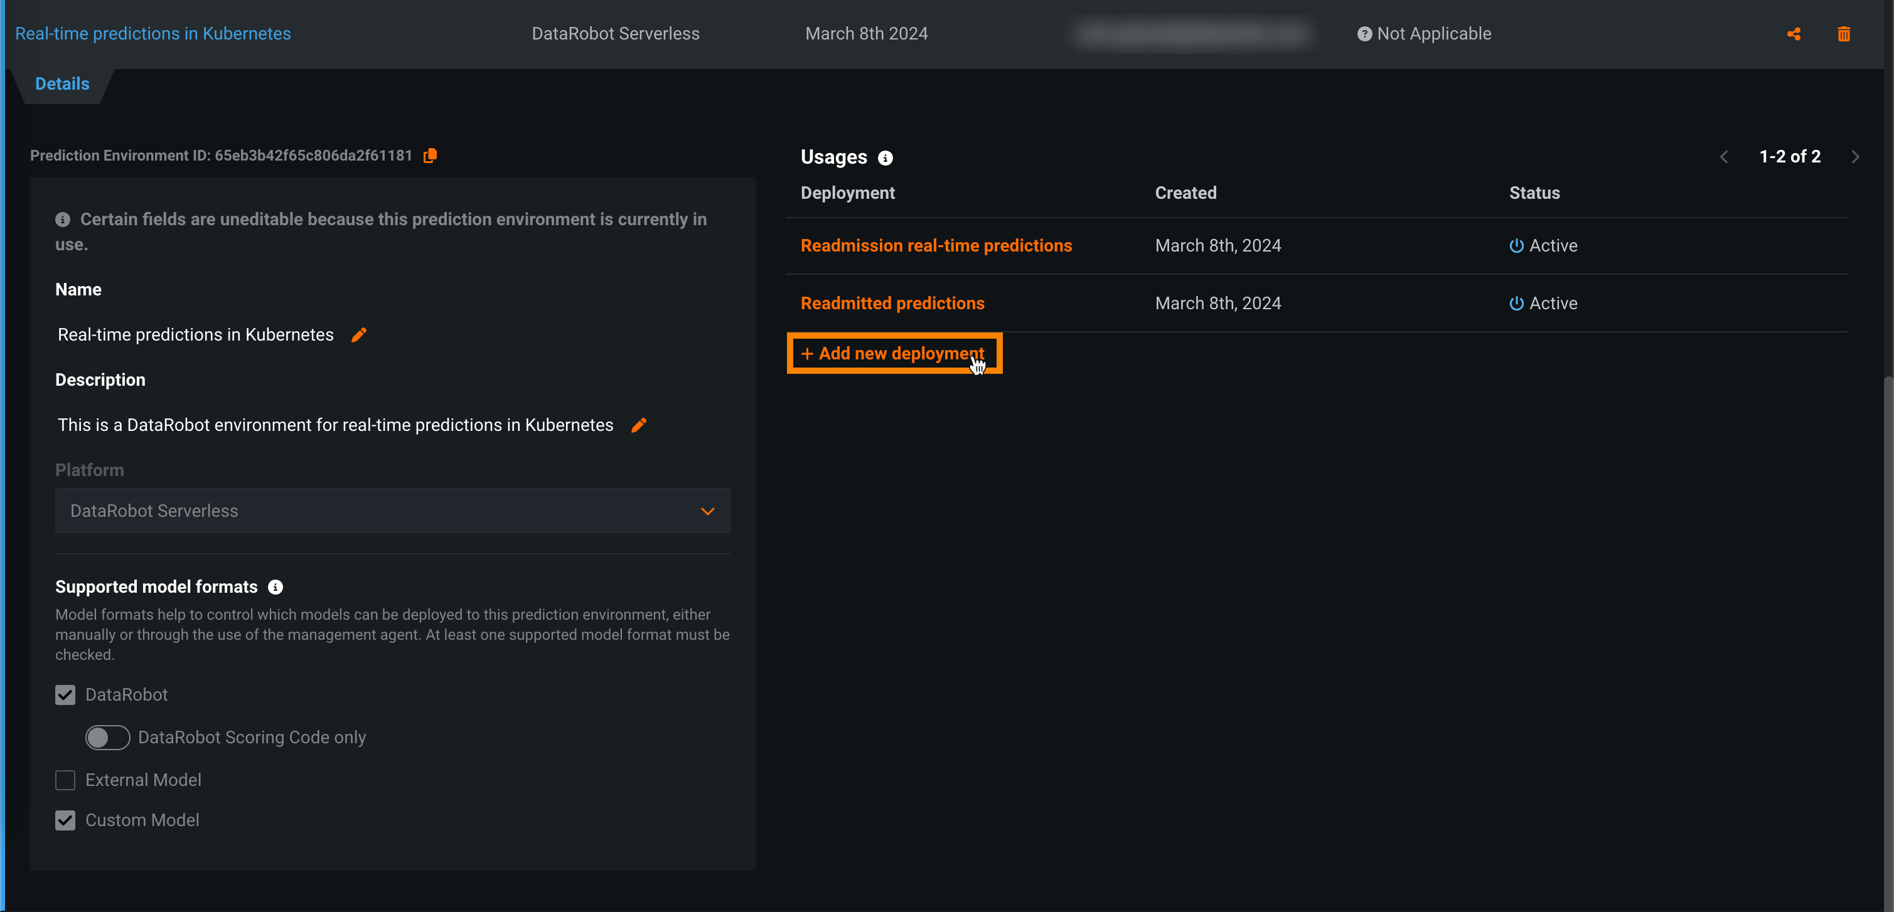Switch to the Details tab

pyautogui.click(x=63, y=84)
